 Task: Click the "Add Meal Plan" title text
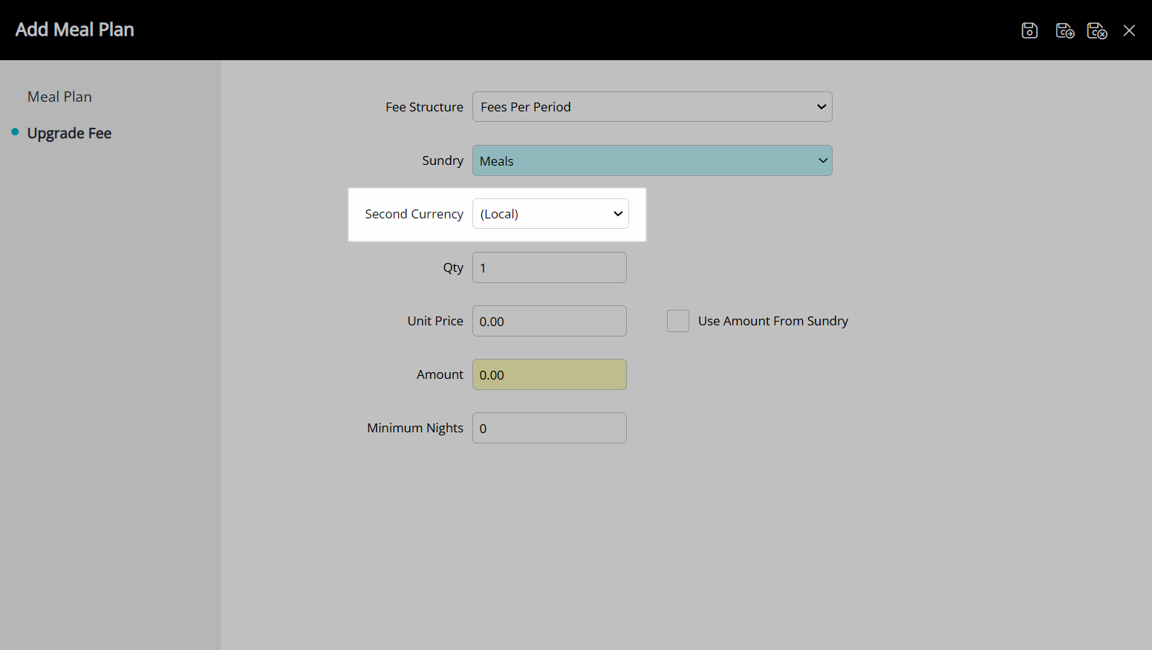click(75, 30)
